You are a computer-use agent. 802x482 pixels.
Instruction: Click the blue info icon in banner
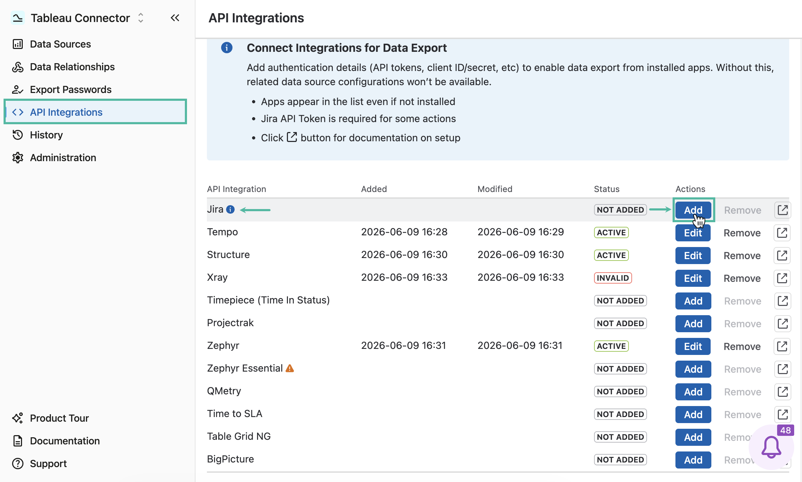click(227, 48)
